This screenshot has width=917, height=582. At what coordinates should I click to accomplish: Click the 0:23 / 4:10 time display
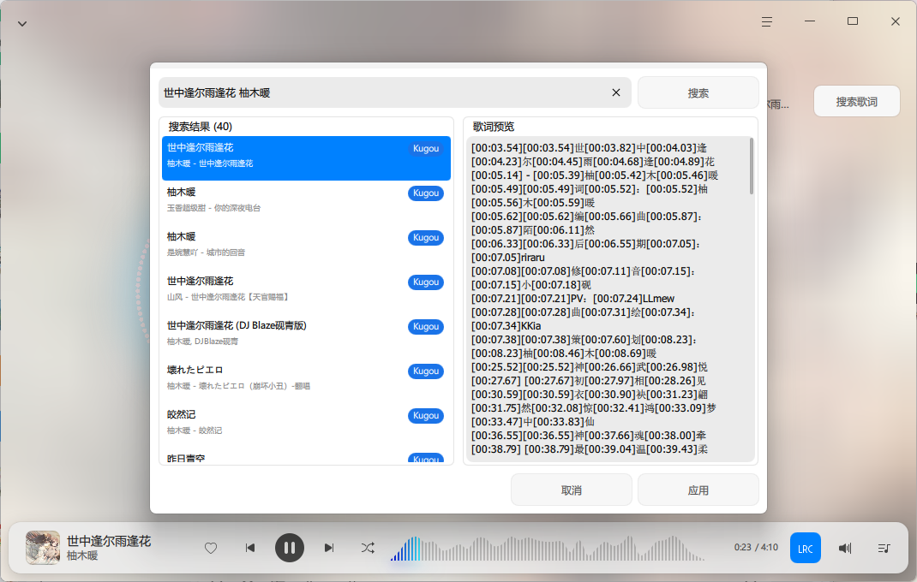756,548
